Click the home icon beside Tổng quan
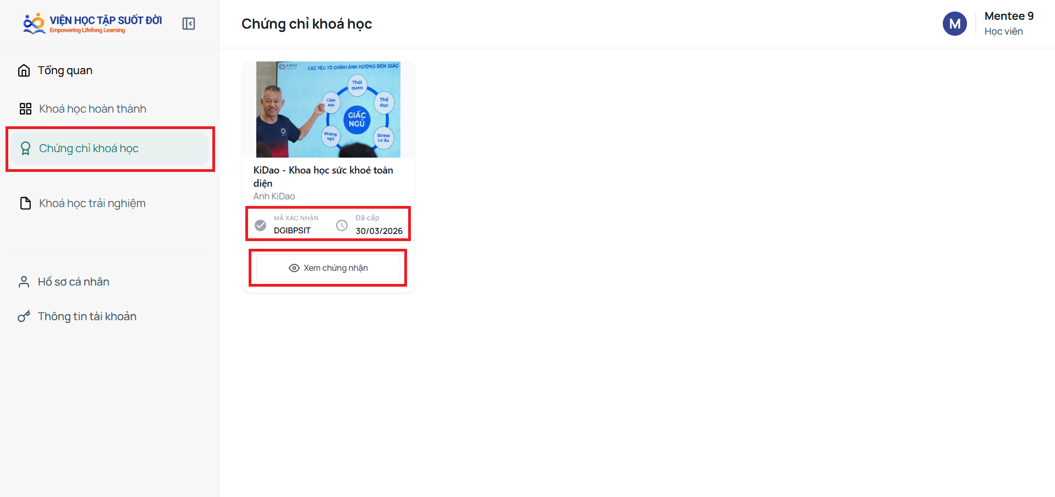This screenshot has width=1055, height=497. coord(24,70)
